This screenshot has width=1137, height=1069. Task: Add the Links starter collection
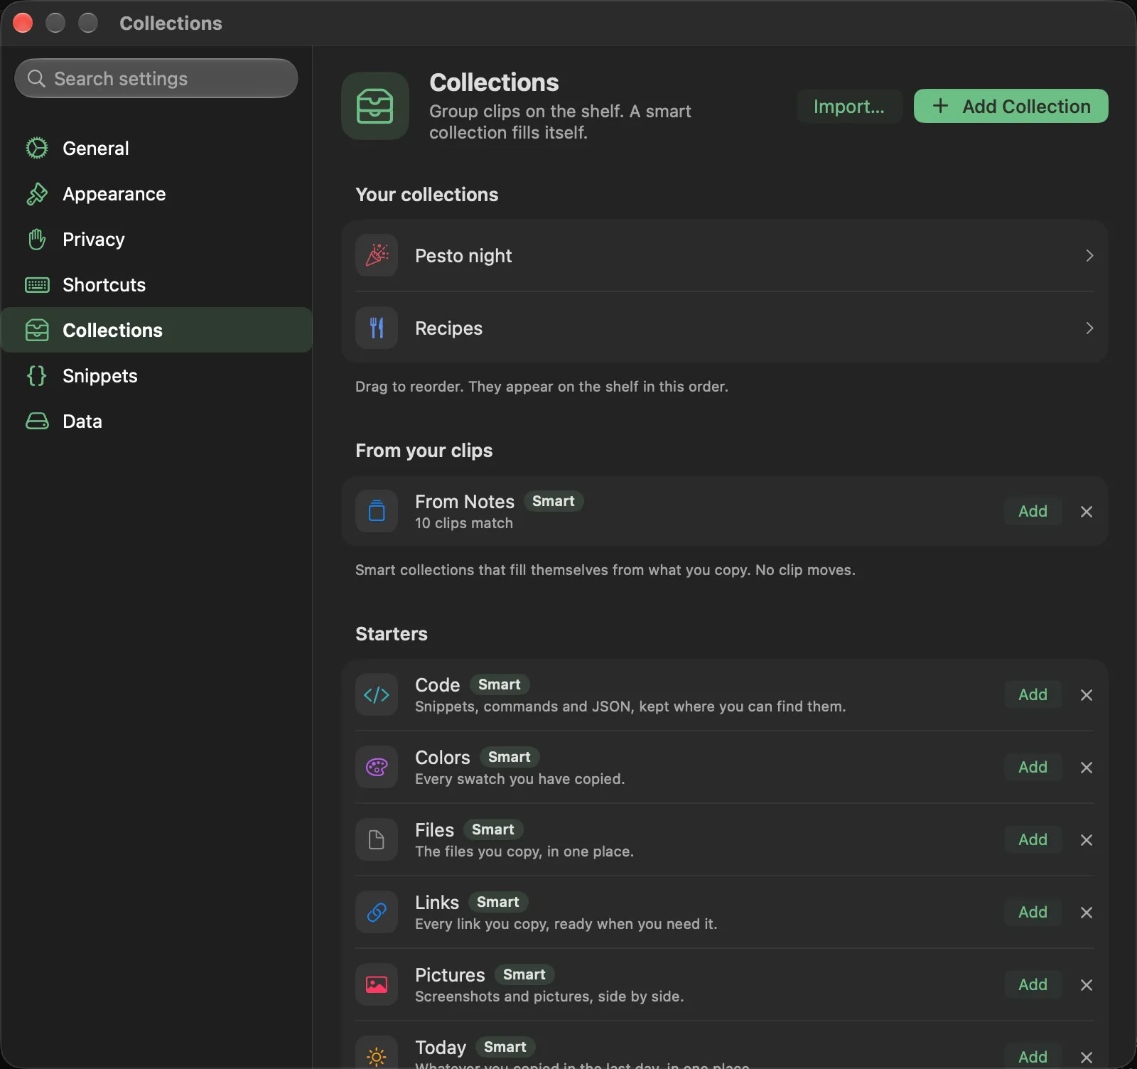tap(1033, 912)
